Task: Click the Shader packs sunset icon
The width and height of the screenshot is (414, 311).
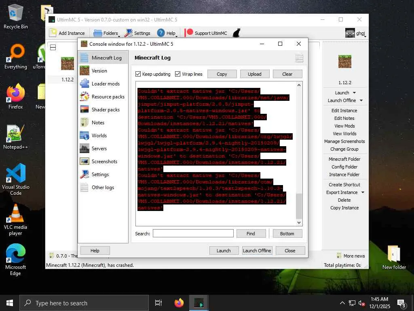Action: (84, 109)
